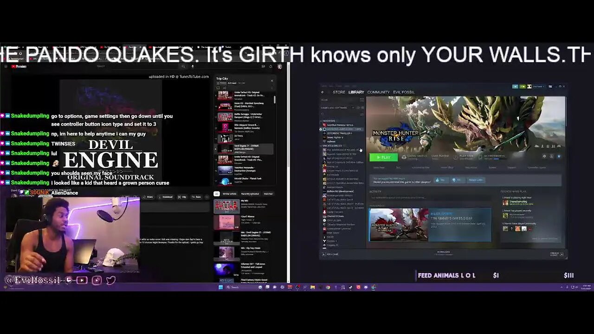The width and height of the screenshot is (594, 334).
Task: Select Granblue Fantasy Versus in library list
Action: 339,125
